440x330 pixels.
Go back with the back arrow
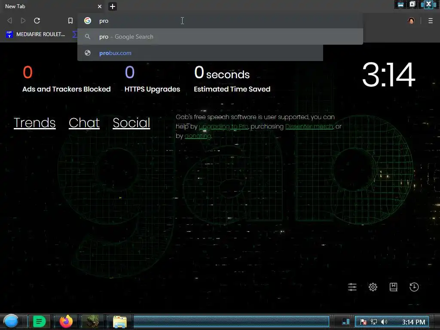[x=9, y=21]
